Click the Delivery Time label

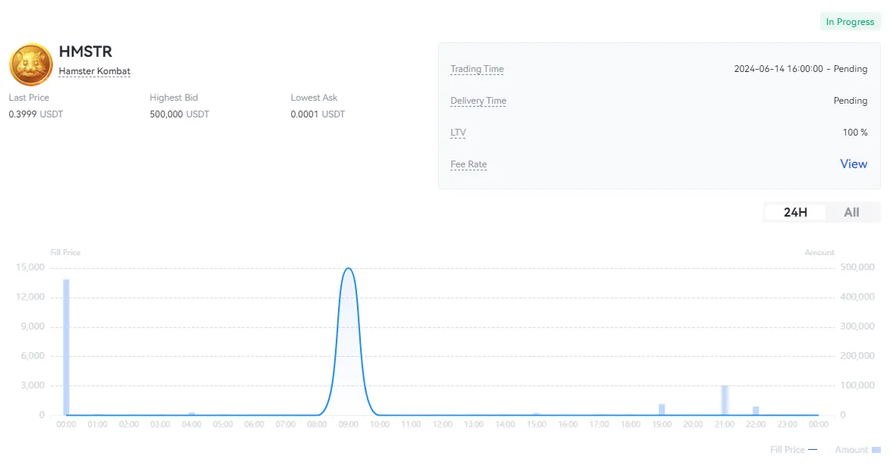pos(478,101)
